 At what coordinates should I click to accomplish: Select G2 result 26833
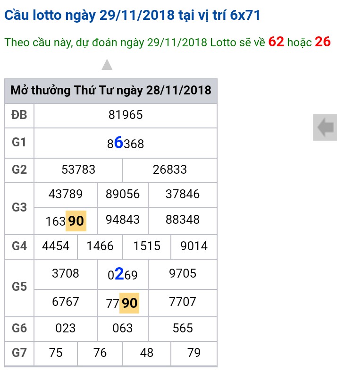[x=169, y=170]
